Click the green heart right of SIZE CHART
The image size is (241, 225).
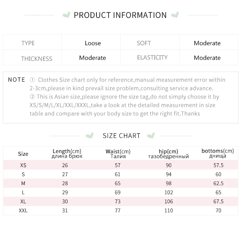pos(151,135)
